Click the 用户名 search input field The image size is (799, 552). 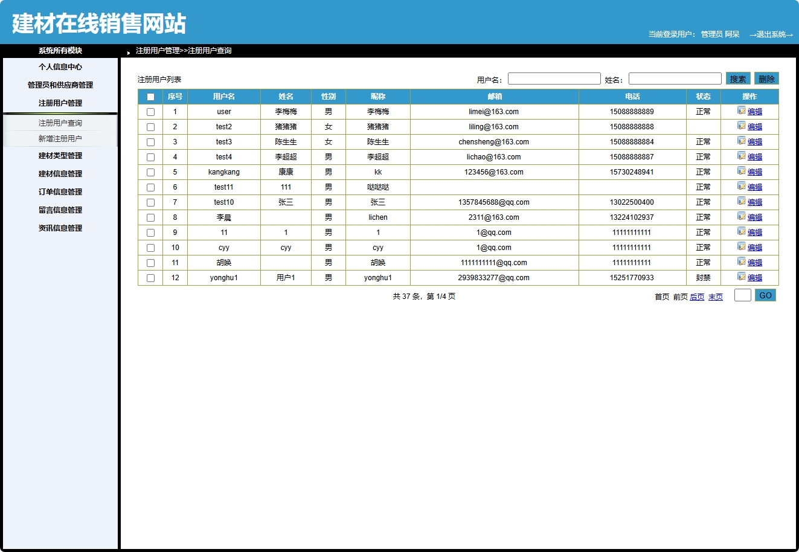[x=553, y=78]
